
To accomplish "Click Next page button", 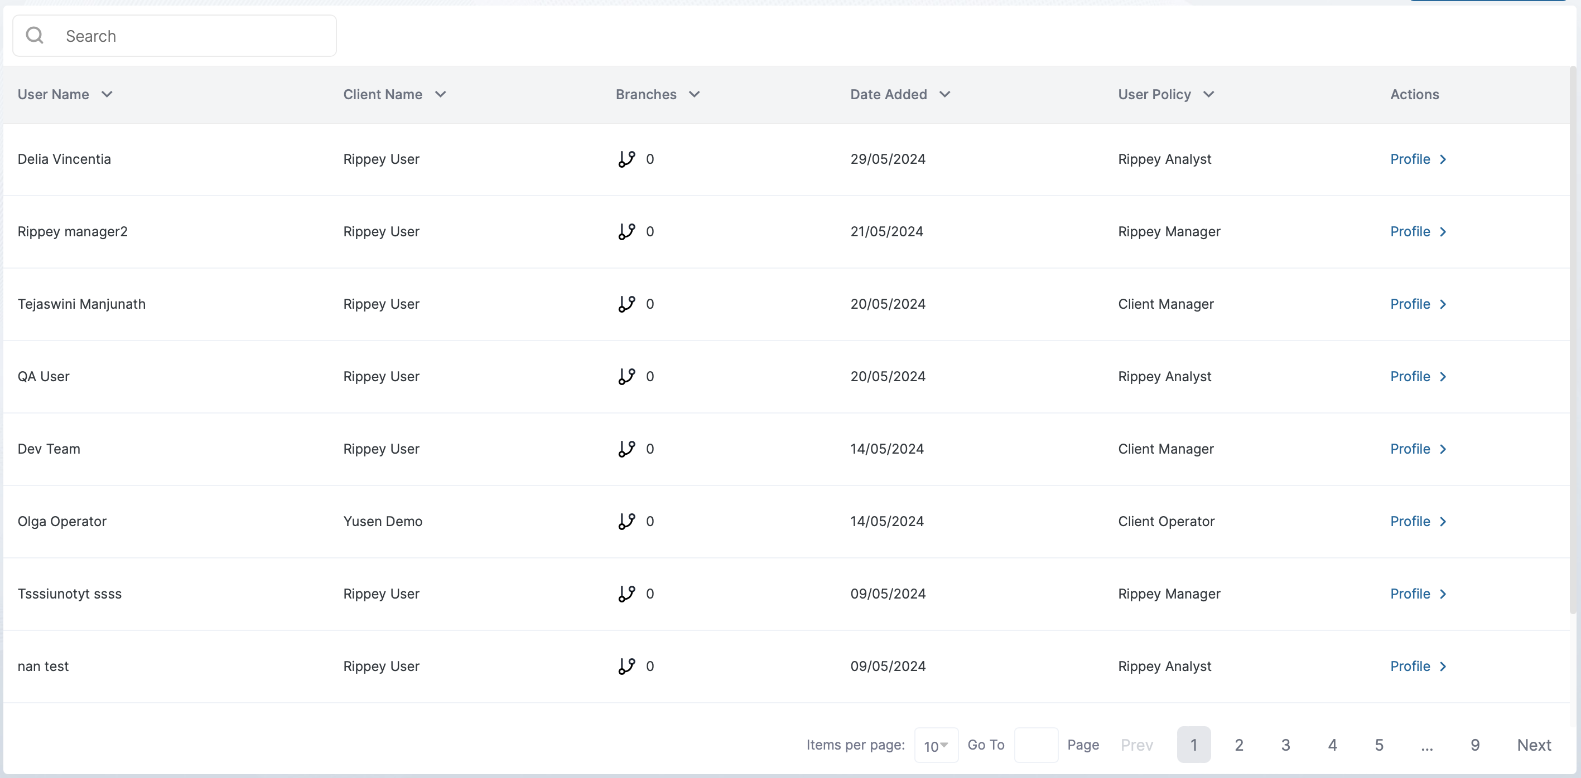I will click(x=1534, y=745).
